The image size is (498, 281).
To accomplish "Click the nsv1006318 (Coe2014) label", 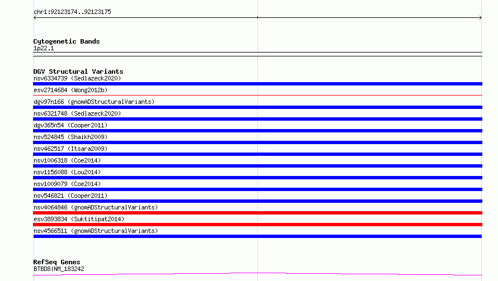I will [x=67, y=160].
